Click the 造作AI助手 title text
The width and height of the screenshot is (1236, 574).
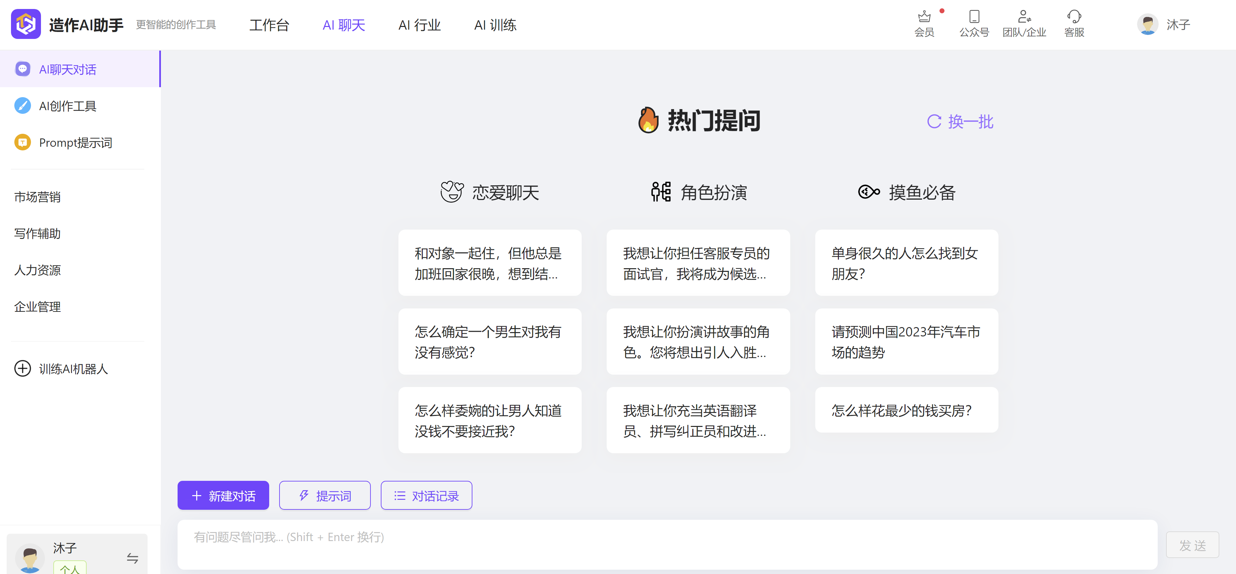coord(86,25)
